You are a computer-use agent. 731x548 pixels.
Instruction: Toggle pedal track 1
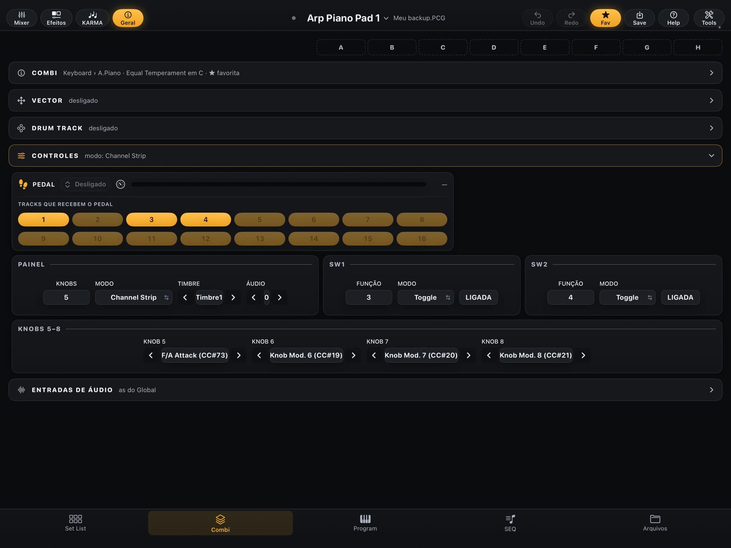coord(43,220)
